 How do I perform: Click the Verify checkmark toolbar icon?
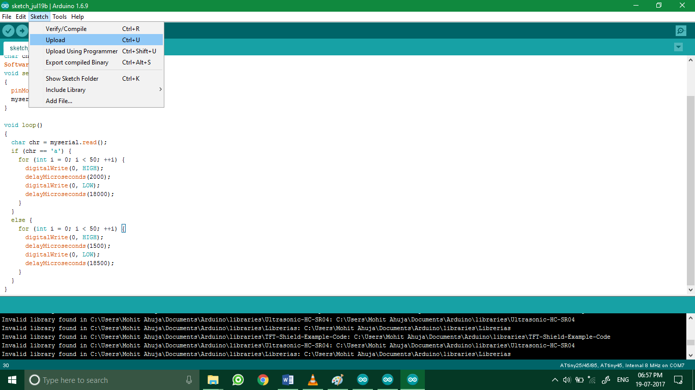[x=8, y=30]
